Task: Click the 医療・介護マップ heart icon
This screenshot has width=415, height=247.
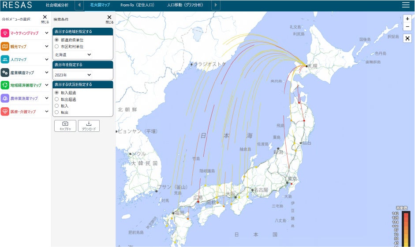Action: (x=5, y=112)
